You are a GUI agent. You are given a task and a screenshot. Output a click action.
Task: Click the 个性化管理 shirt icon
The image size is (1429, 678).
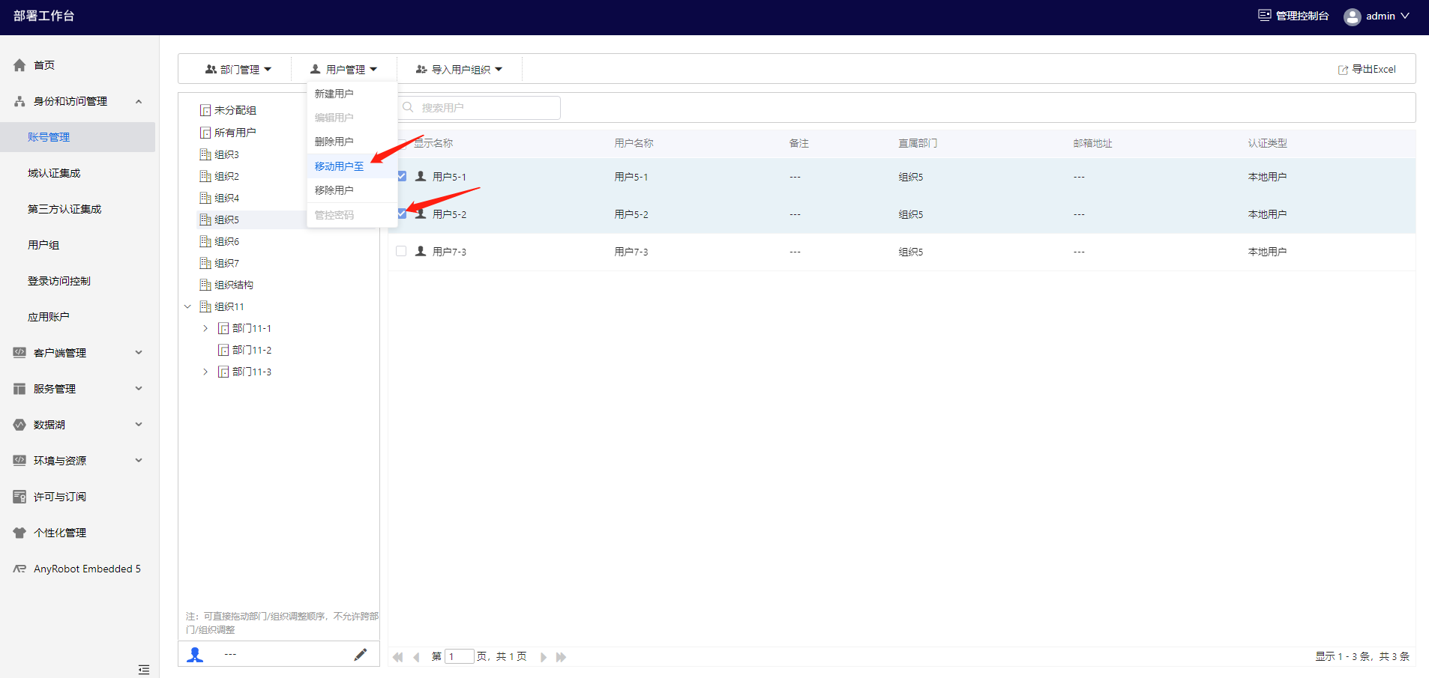click(19, 533)
